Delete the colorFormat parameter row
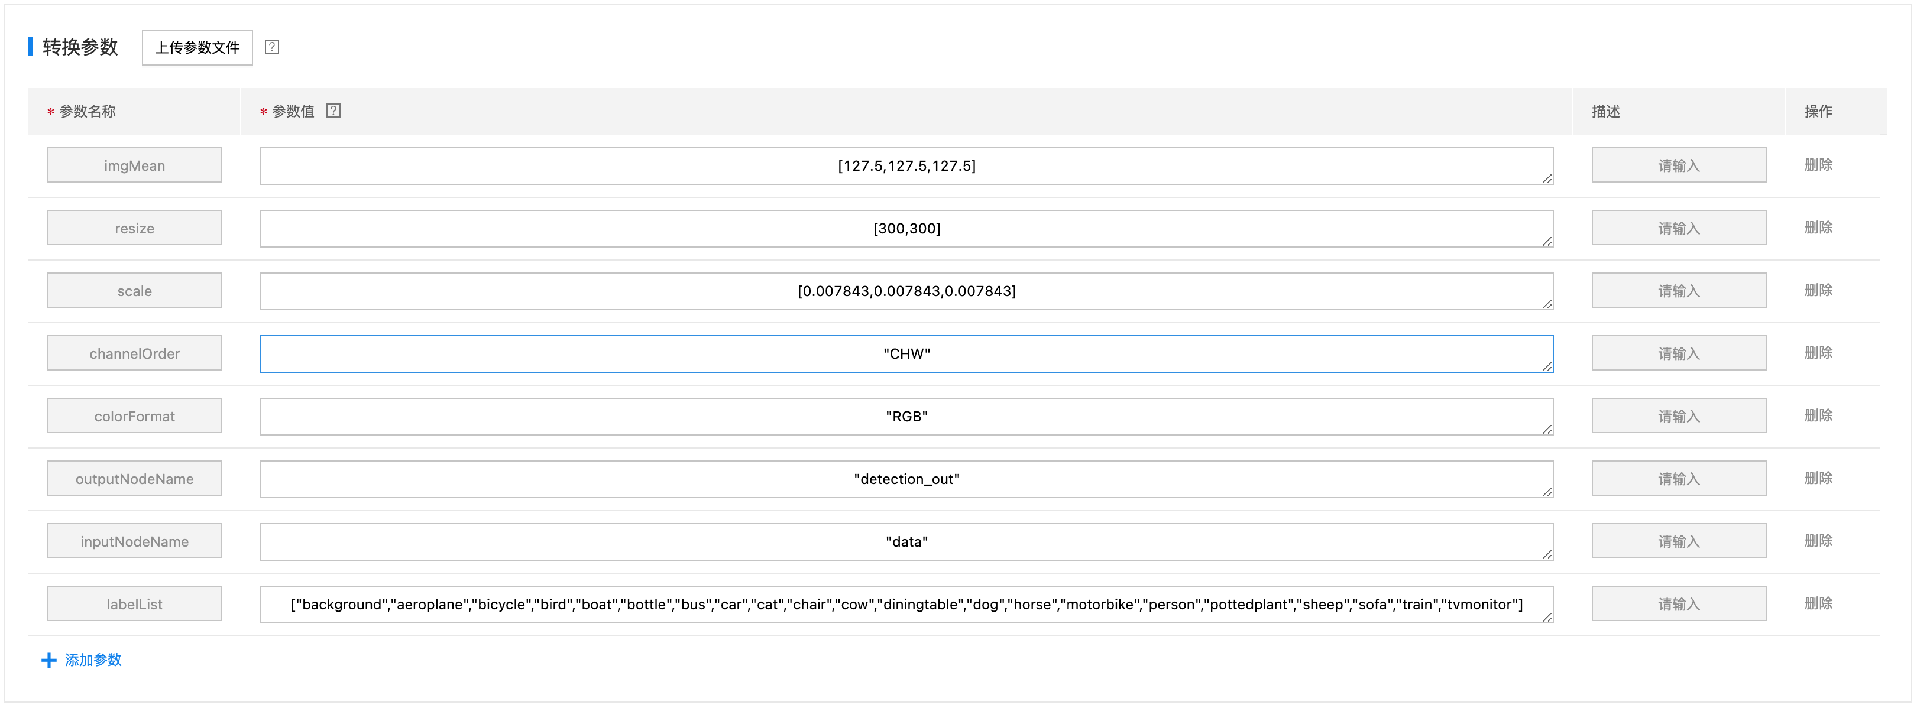1917x708 pixels. point(1818,415)
